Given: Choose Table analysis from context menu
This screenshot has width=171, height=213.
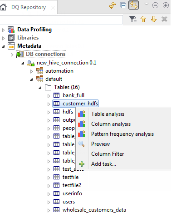Looking at the screenshot, I should [x=108, y=114].
